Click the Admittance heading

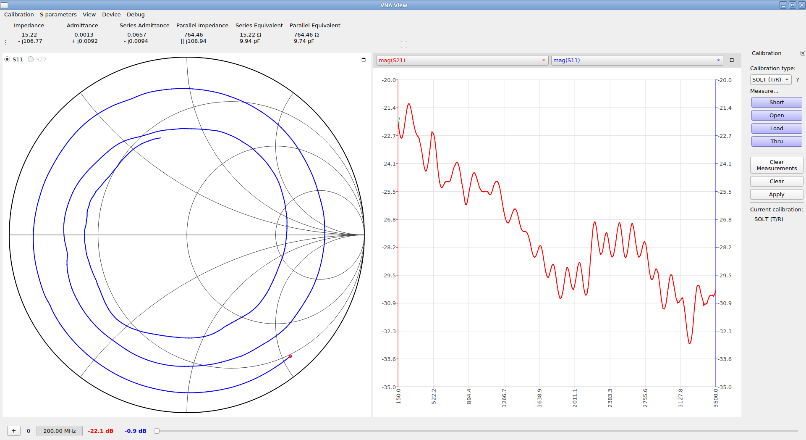pyautogui.click(x=82, y=26)
